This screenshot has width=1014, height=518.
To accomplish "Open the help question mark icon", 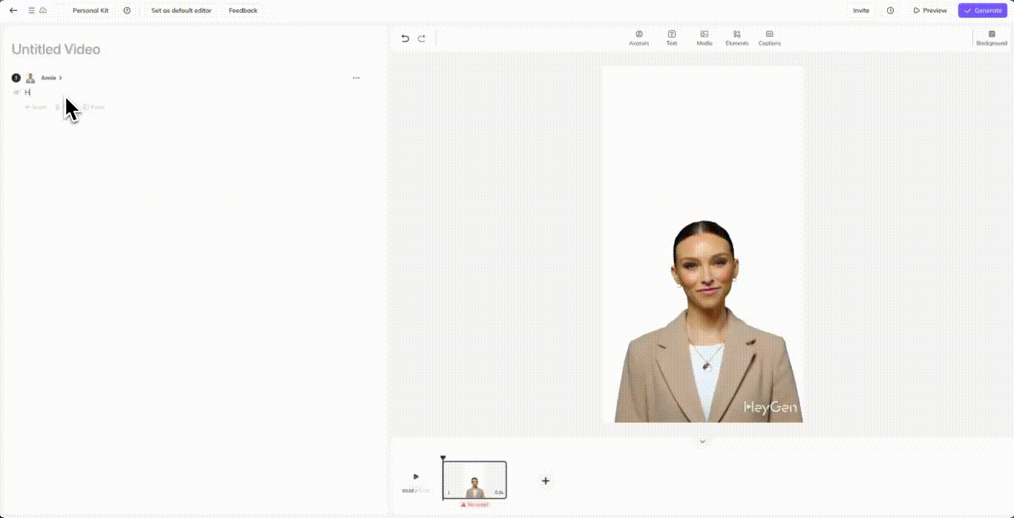I will [127, 11].
